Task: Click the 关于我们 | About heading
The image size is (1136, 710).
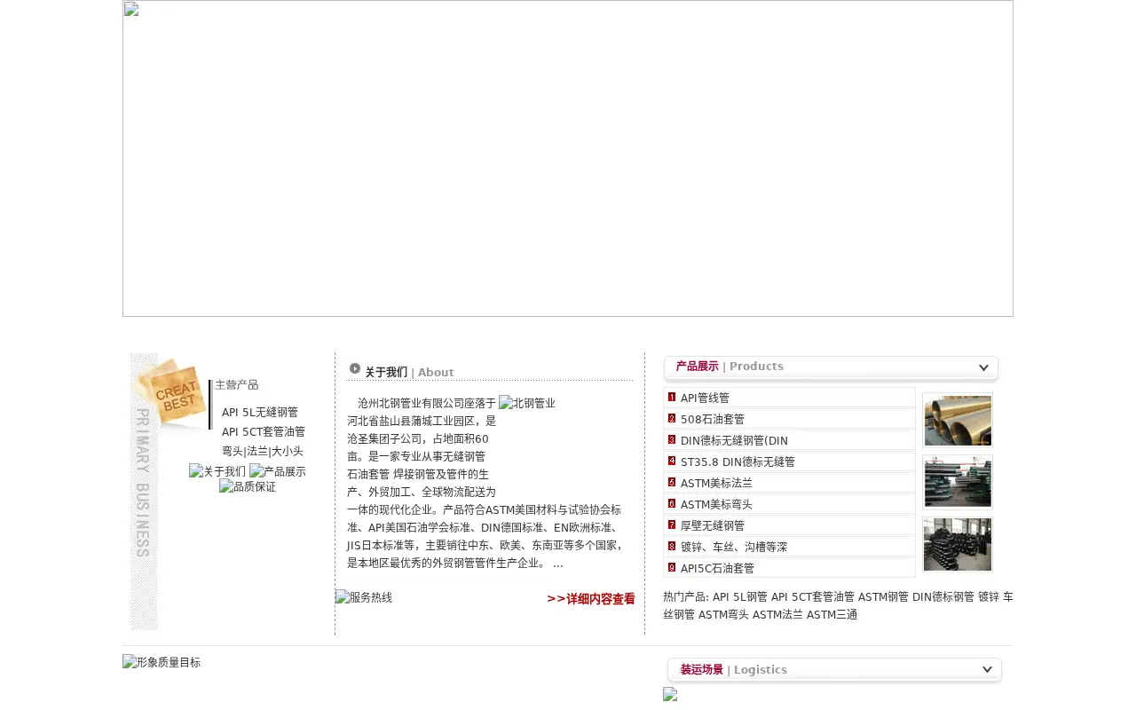Action: (409, 373)
